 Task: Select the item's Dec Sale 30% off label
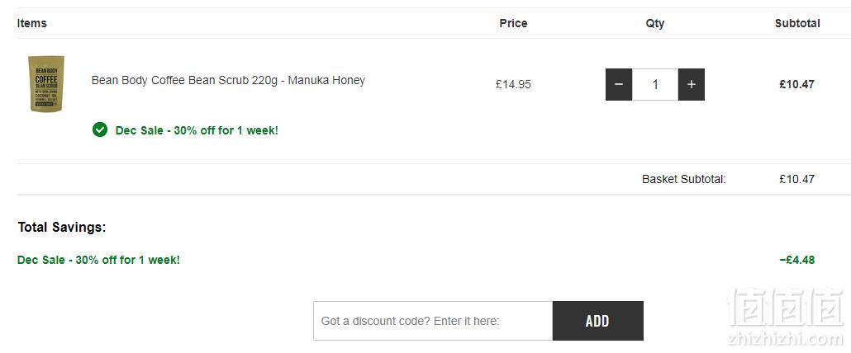click(197, 130)
